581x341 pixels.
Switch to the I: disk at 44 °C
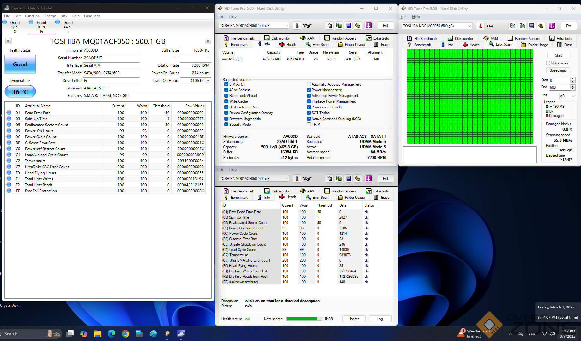tap(68, 27)
